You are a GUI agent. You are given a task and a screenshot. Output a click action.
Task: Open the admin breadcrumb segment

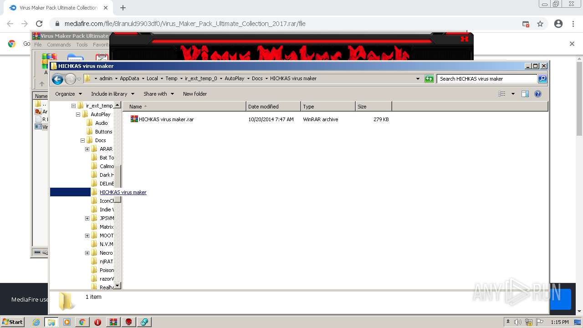[x=106, y=78]
